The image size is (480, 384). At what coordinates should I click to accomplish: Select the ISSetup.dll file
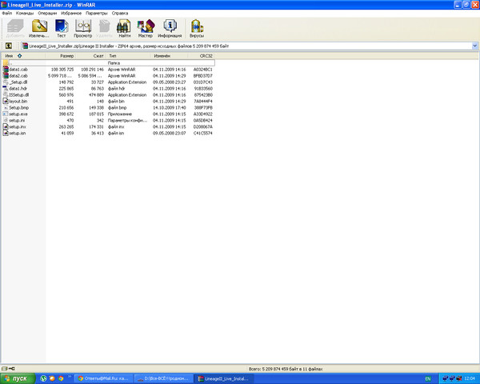[109, 95]
